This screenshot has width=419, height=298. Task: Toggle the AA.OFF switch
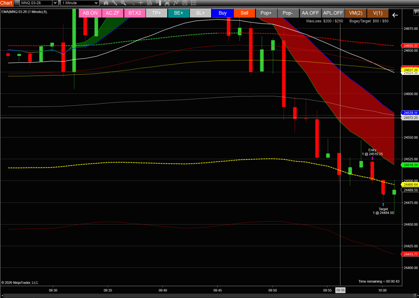click(310, 13)
